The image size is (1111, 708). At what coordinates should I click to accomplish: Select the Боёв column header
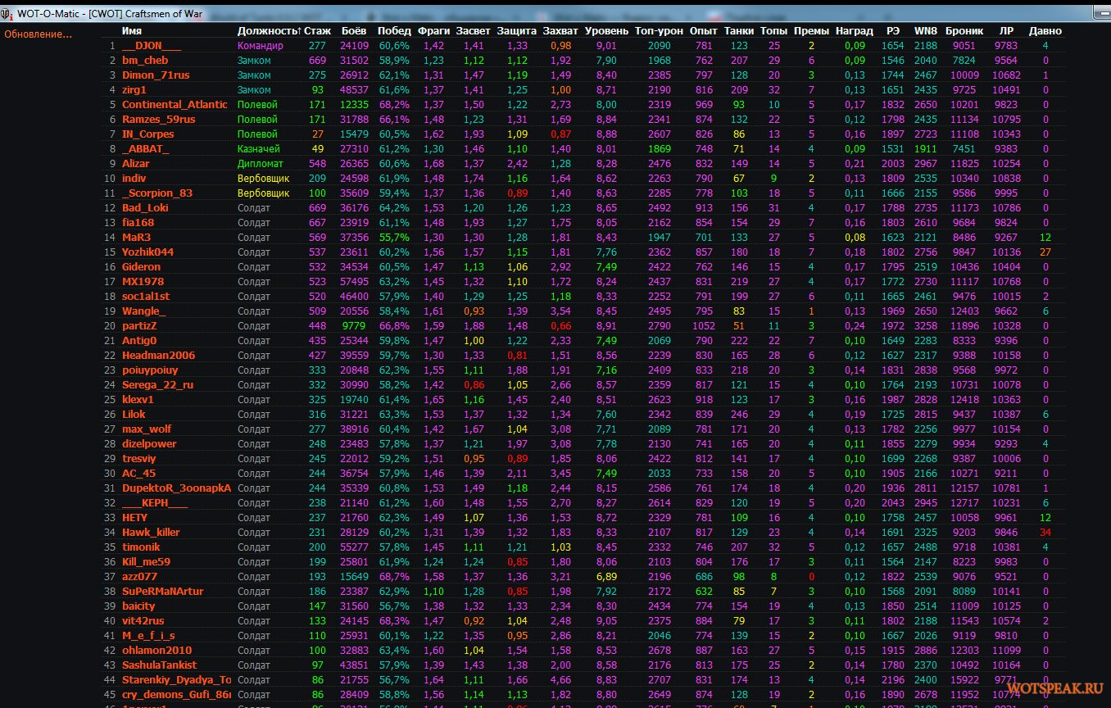click(x=354, y=30)
